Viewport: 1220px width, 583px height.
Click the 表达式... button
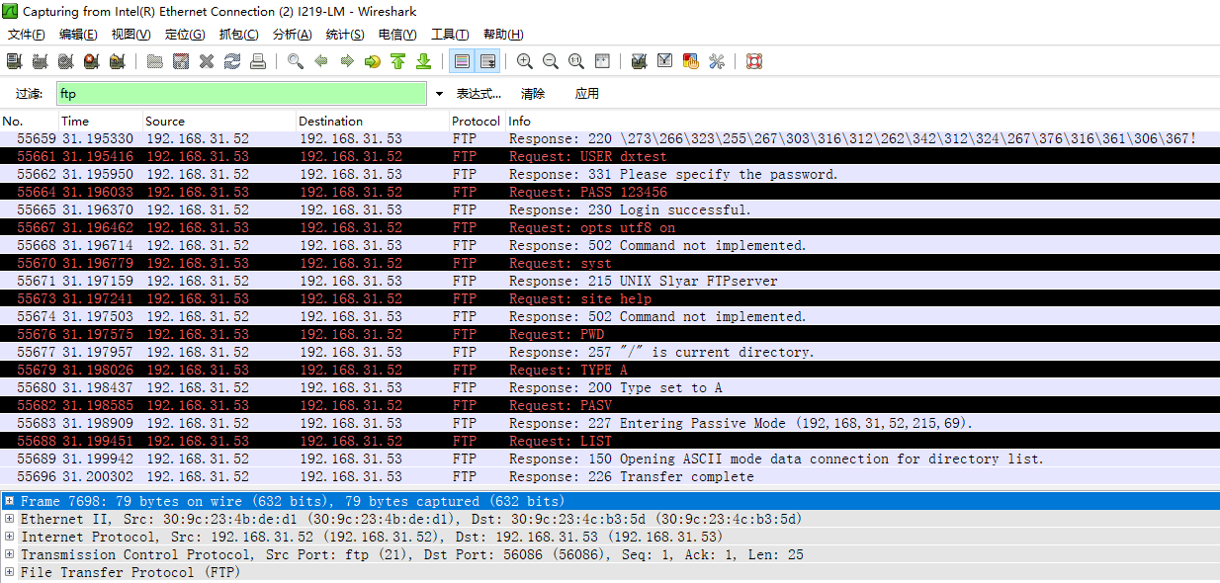pyautogui.click(x=479, y=94)
